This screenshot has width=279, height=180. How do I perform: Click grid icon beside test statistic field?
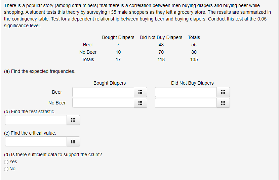coord(73,120)
